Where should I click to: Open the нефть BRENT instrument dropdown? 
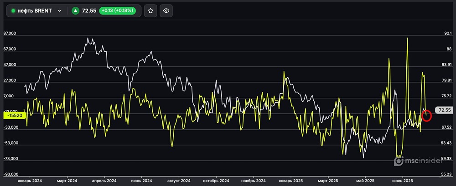[36, 11]
